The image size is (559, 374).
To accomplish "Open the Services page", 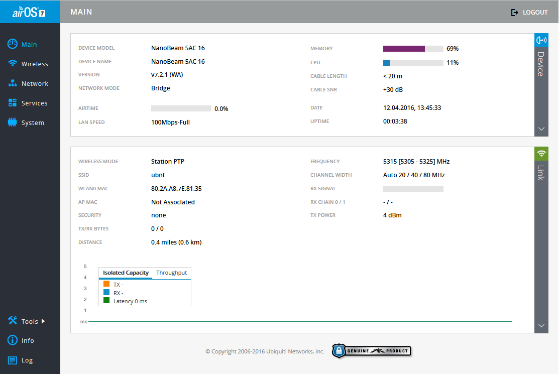I will (34, 103).
